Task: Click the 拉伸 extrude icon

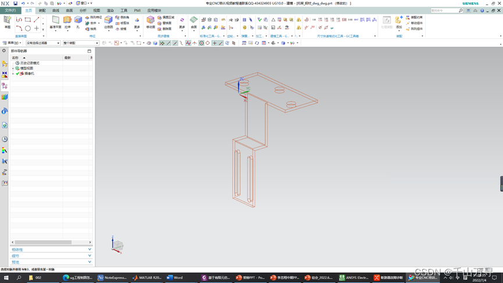Action: (x=67, y=20)
